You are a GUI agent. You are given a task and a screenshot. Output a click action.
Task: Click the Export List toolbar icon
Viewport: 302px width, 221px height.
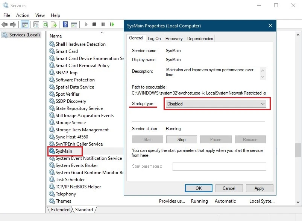[54, 24]
